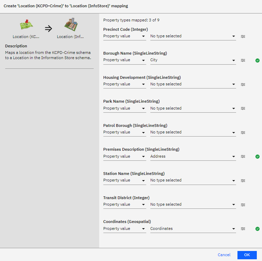Open settings icon for Premises Description row
The width and height of the screenshot is (262, 261).
pos(243,157)
